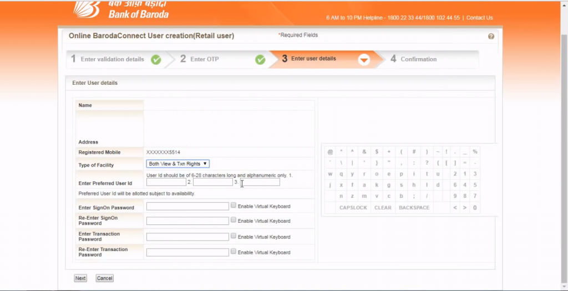Click the letter a on virtual keyboard

(364, 185)
